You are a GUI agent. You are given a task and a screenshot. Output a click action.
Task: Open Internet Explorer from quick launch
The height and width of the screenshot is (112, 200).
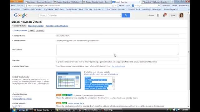27,110
